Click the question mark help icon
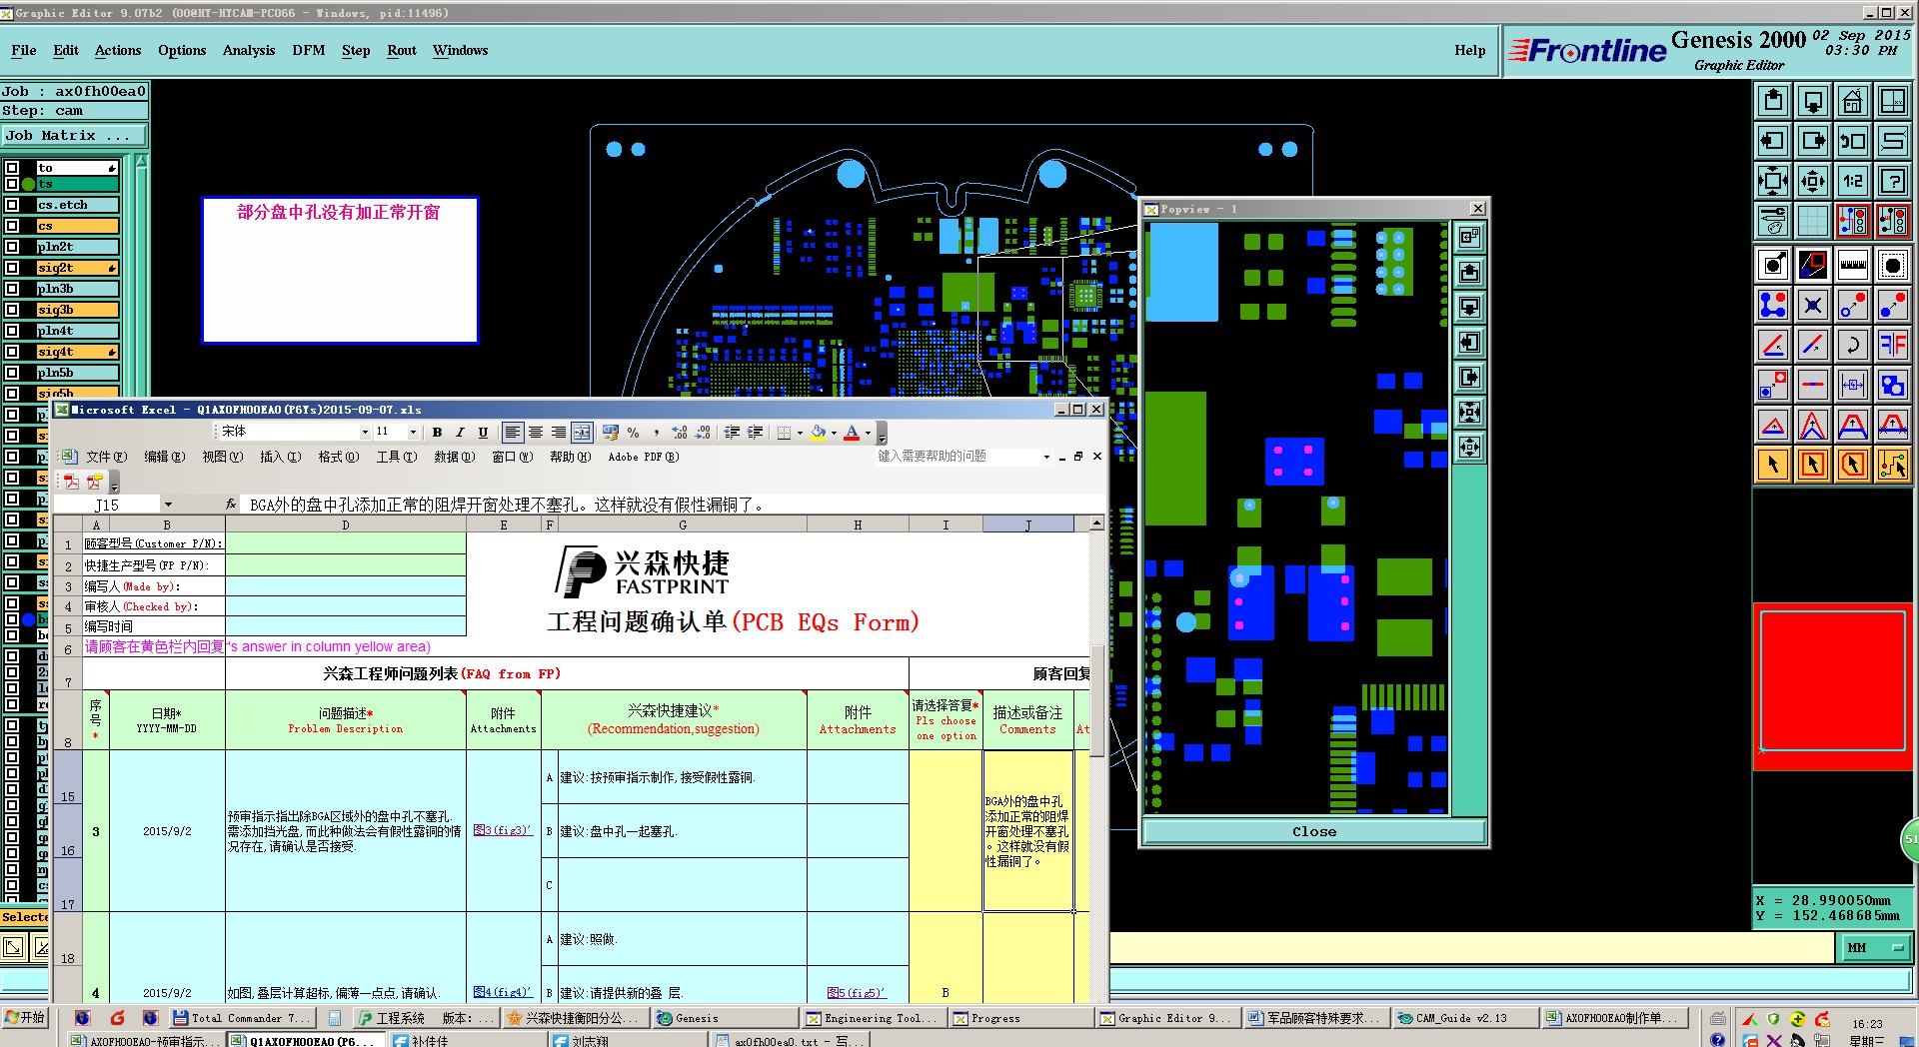The height and width of the screenshot is (1047, 1919). click(1892, 181)
